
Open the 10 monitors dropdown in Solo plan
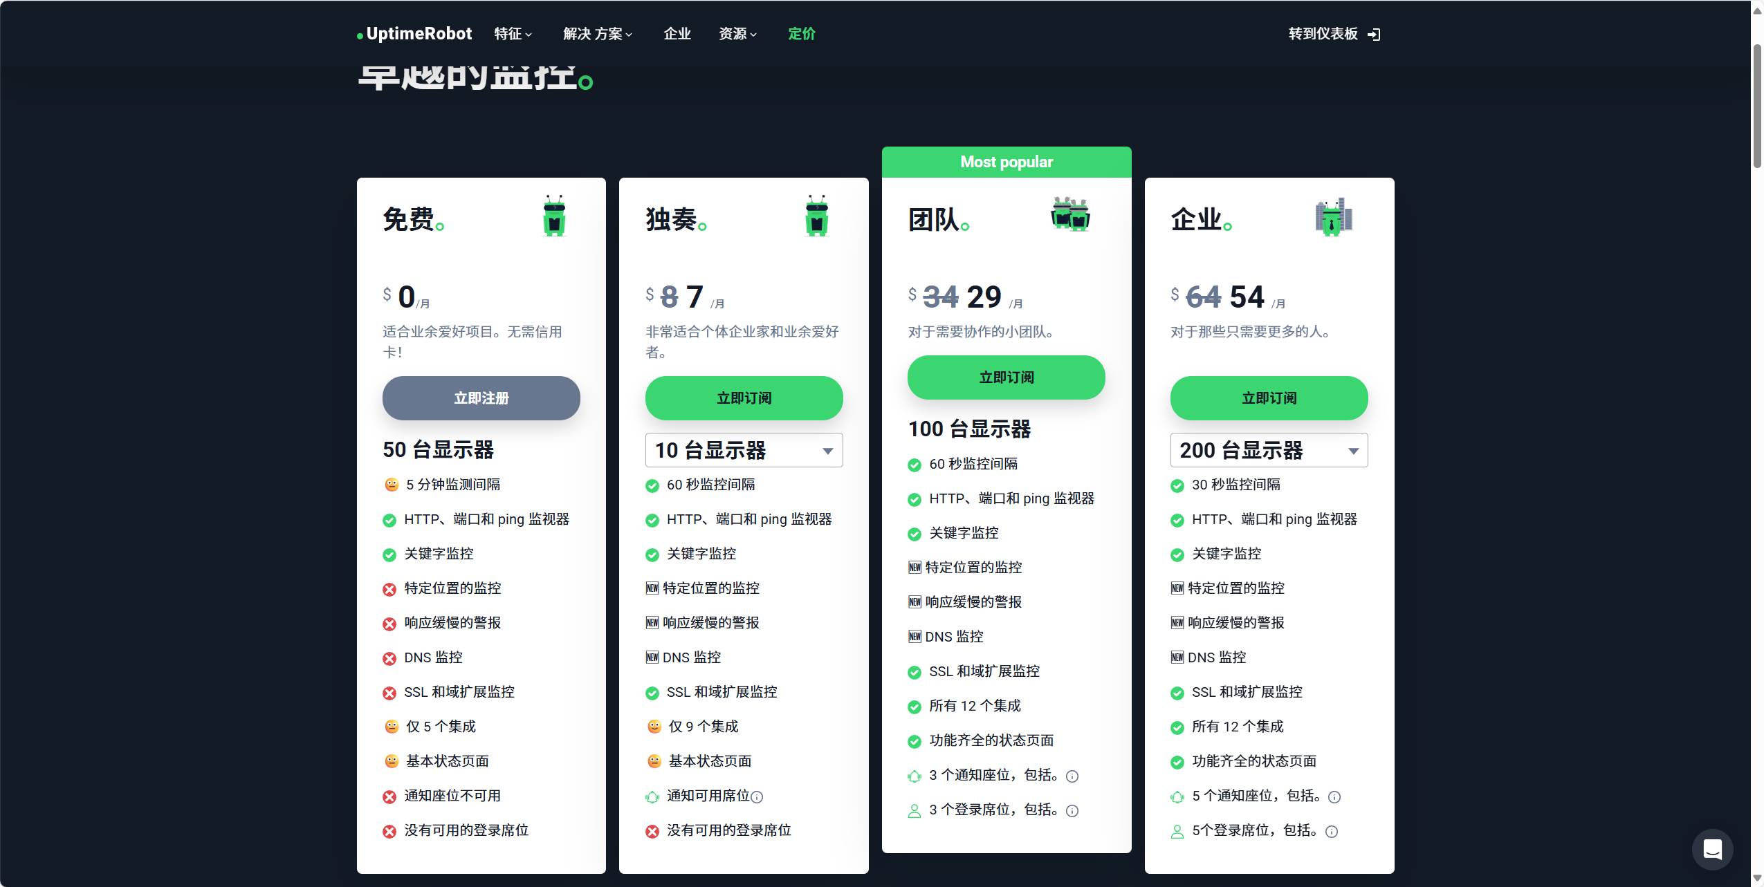(x=744, y=451)
